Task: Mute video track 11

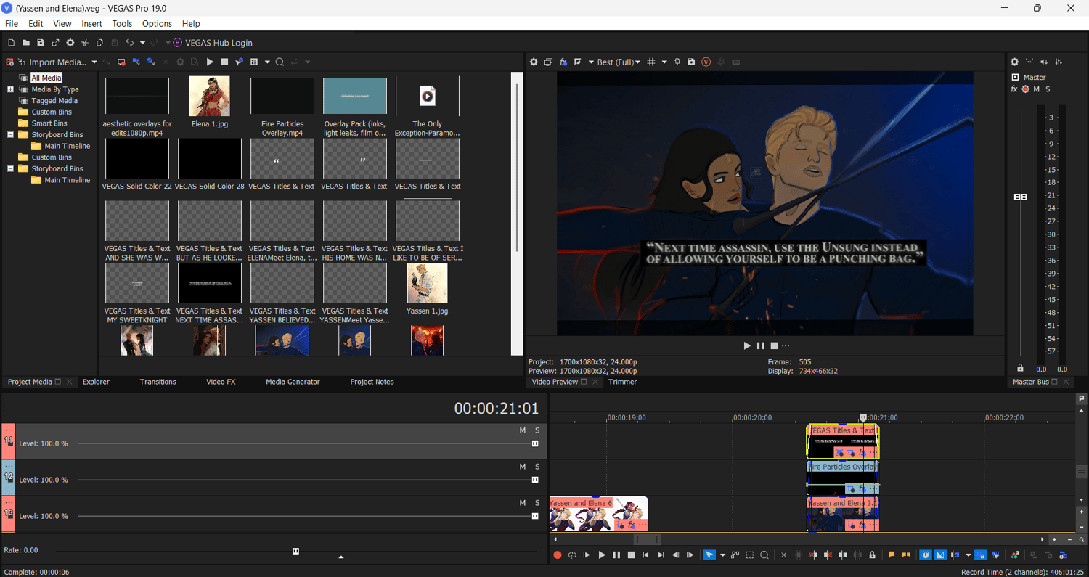Action: pyautogui.click(x=522, y=430)
